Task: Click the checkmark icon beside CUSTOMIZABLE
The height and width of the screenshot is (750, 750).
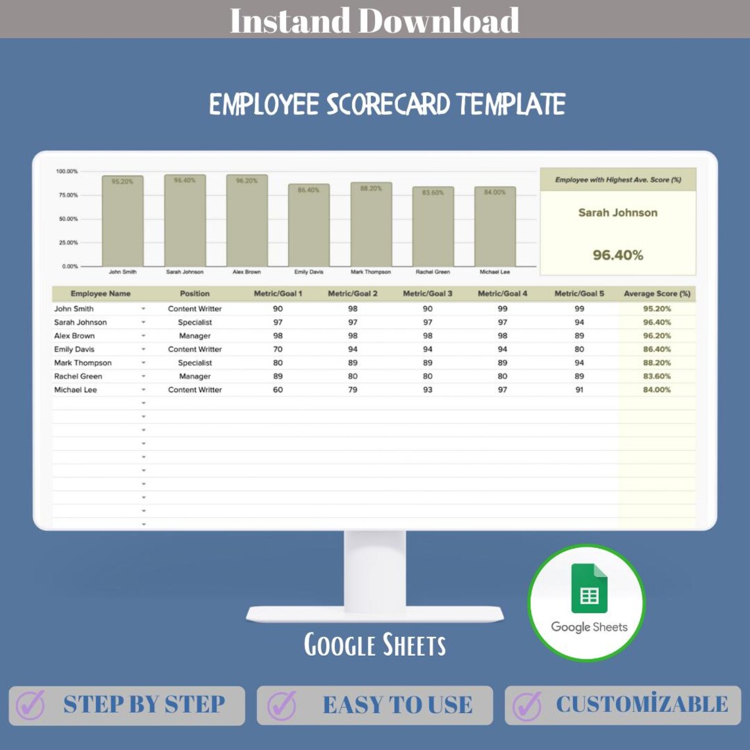Action: coord(526,705)
